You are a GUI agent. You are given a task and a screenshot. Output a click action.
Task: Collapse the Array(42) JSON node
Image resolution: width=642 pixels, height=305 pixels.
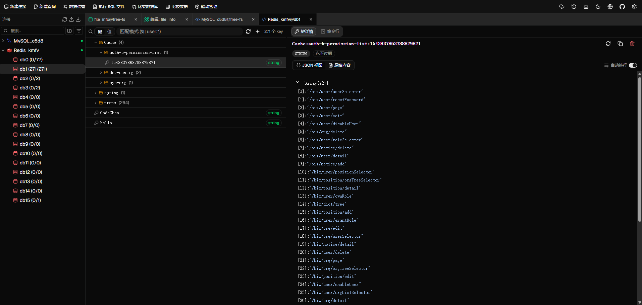[x=298, y=82]
